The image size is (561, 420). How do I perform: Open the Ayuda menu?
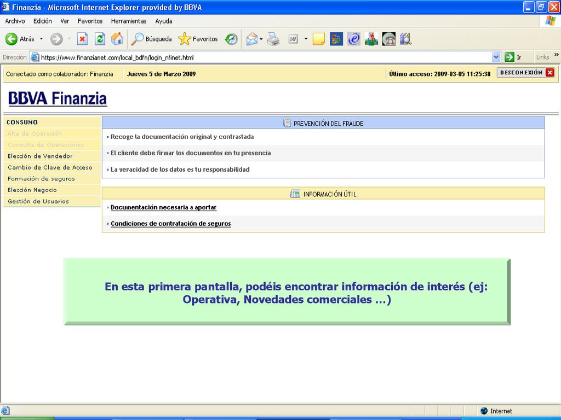(x=163, y=21)
